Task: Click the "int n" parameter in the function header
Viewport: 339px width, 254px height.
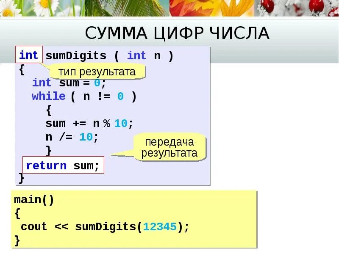Action: coord(144,55)
